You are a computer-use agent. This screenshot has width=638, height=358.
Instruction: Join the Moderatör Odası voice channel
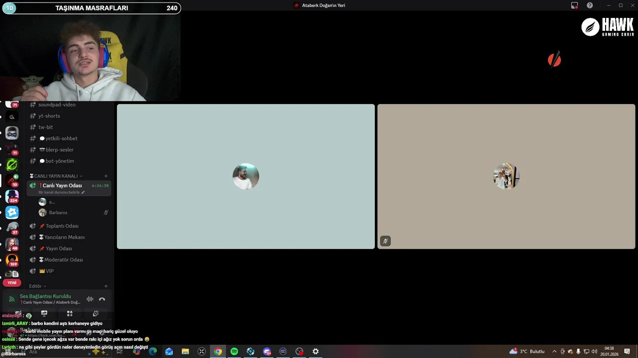coord(69,260)
